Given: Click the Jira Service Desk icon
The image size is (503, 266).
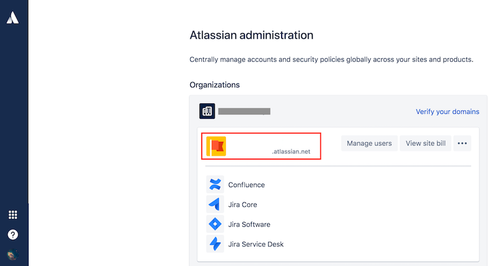Looking at the screenshot, I should (x=215, y=244).
